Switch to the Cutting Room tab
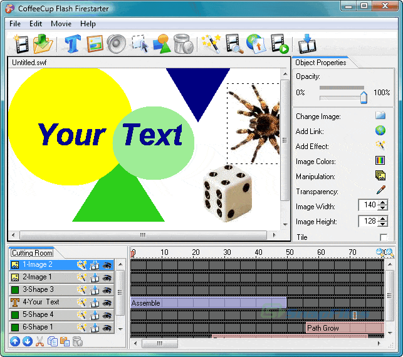403x357 pixels. pyautogui.click(x=32, y=253)
